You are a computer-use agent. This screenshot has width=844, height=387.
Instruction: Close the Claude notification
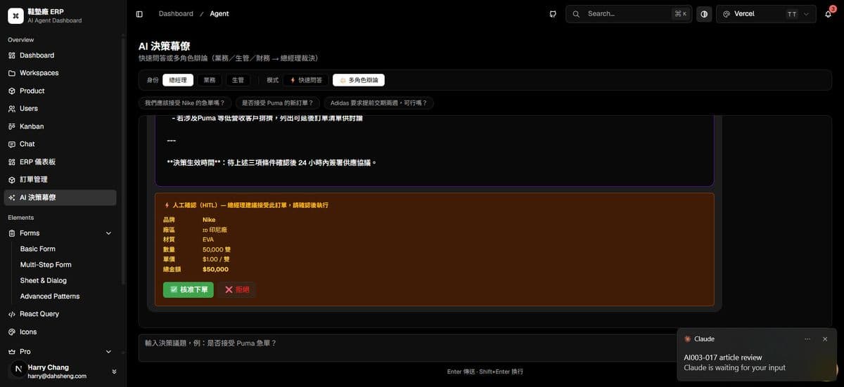825,339
